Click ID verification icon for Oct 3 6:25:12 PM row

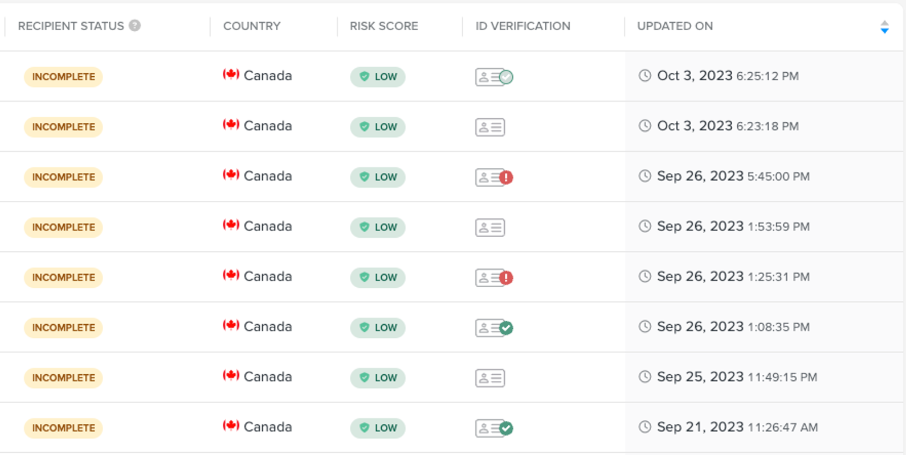493,77
